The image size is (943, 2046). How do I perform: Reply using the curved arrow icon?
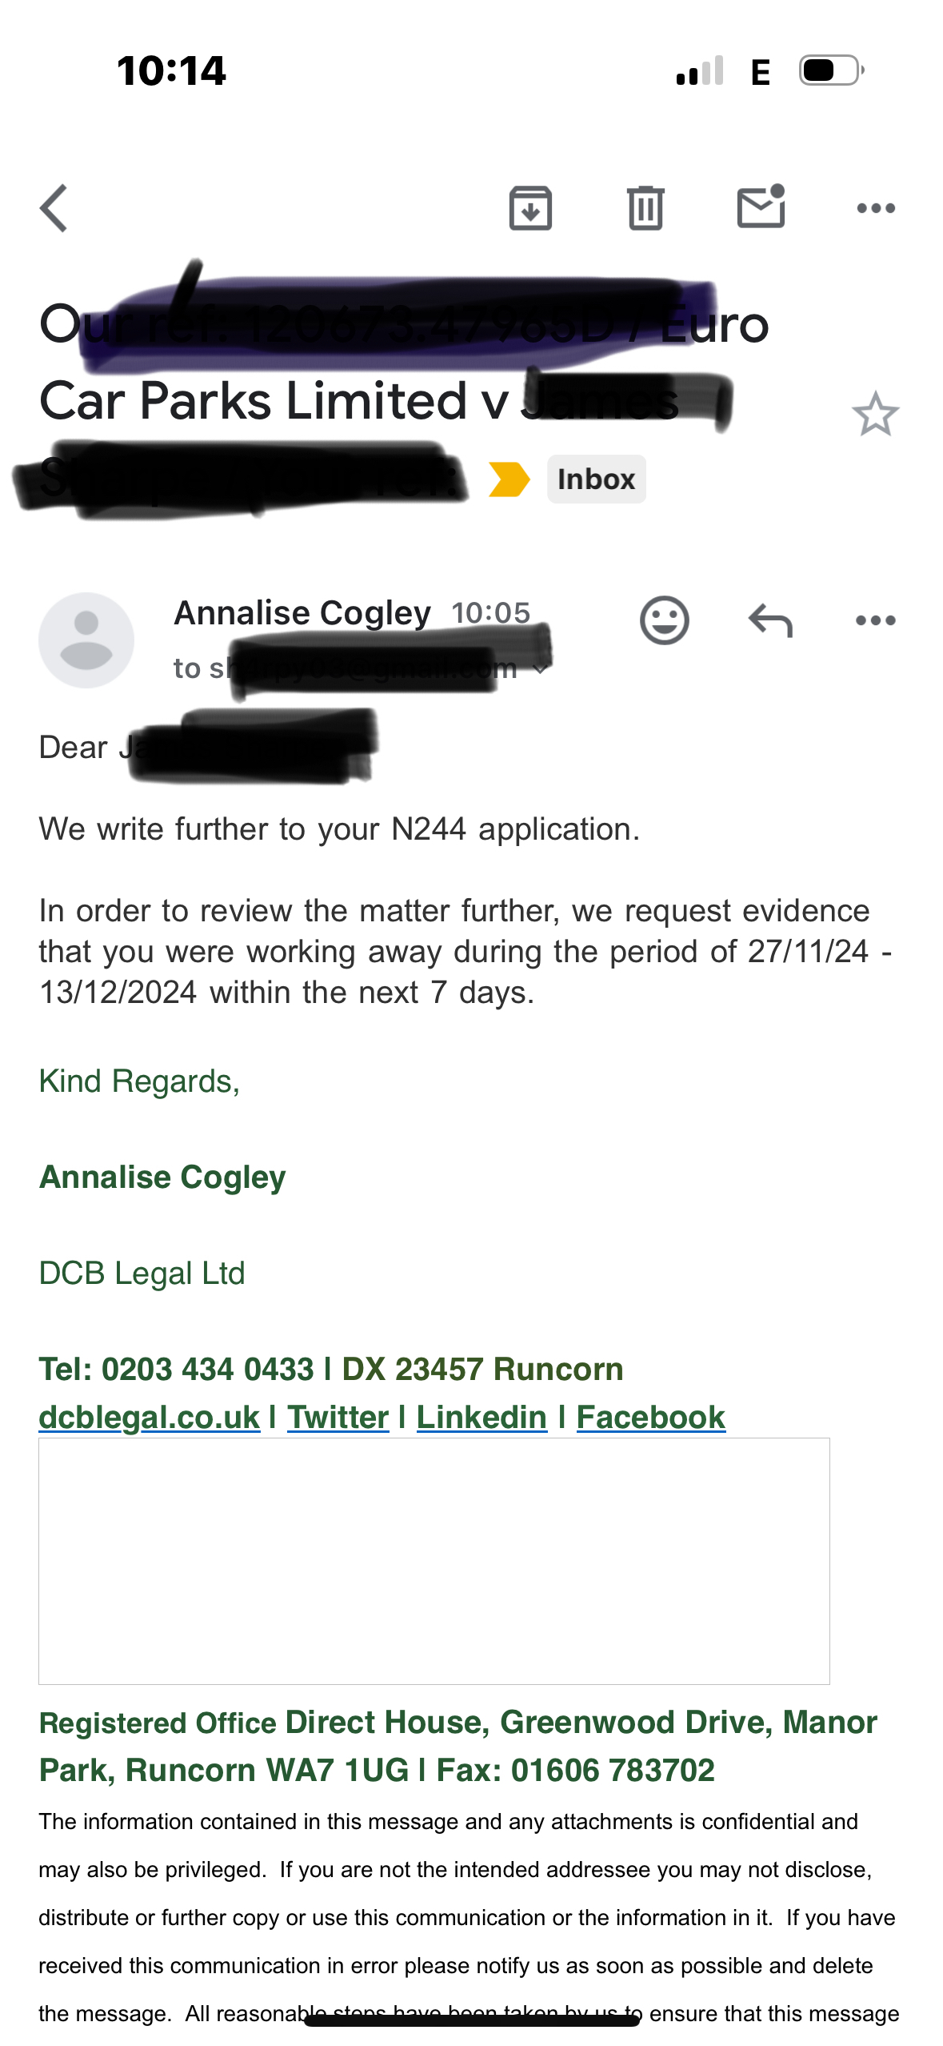pos(770,620)
